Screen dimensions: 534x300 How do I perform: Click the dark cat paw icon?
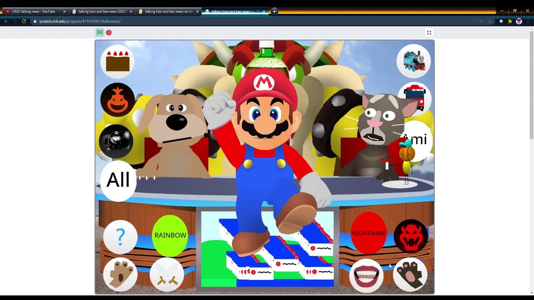pyautogui.click(x=410, y=274)
